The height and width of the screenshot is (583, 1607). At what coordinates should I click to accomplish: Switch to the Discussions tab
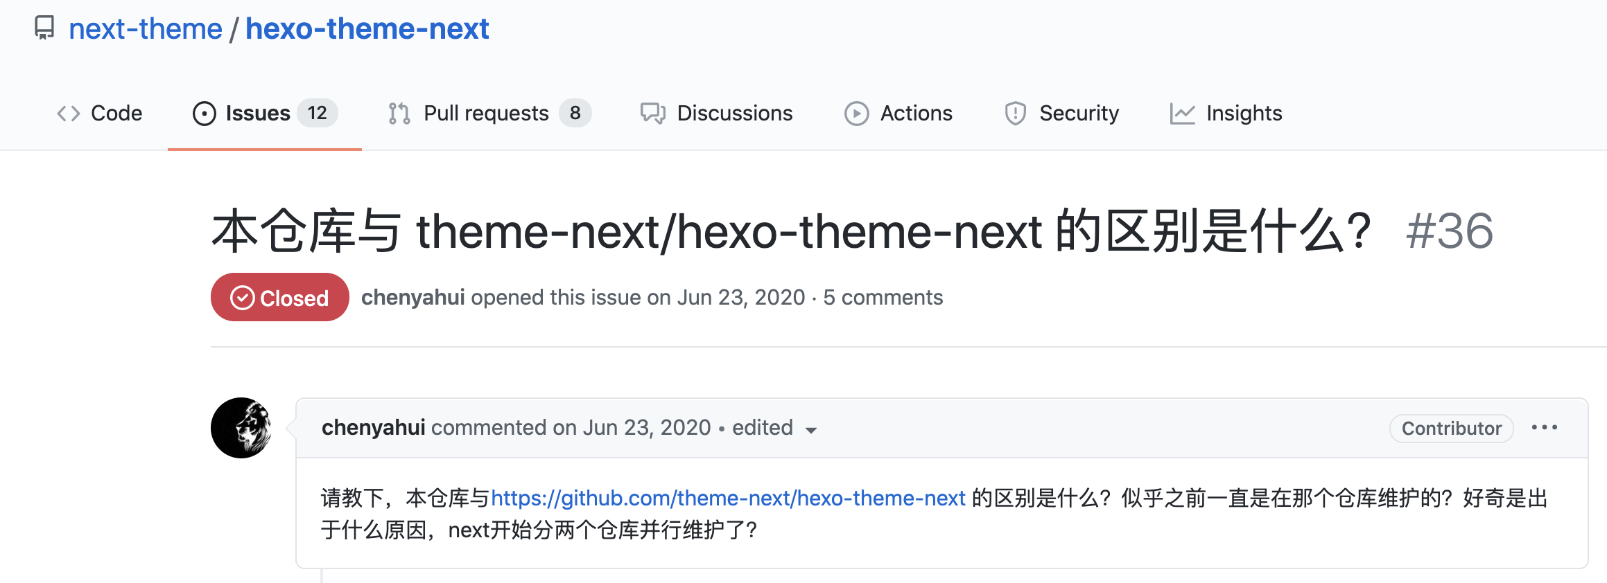click(734, 114)
